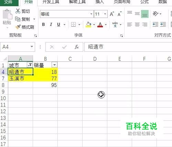Switch to 开发工具 Developer tab
The height and width of the screenshot is (147, 172).
pos(51,2)
